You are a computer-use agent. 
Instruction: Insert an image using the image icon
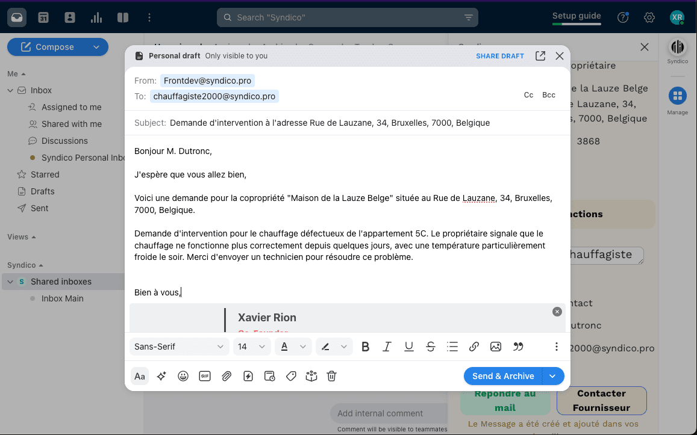(495, 347)
